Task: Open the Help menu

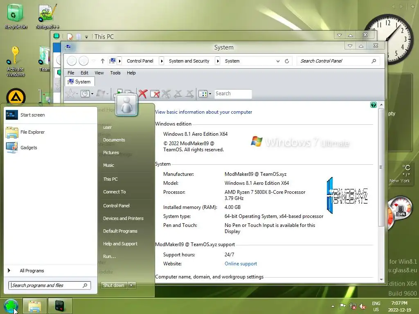Action: click(x=131, y=73)
